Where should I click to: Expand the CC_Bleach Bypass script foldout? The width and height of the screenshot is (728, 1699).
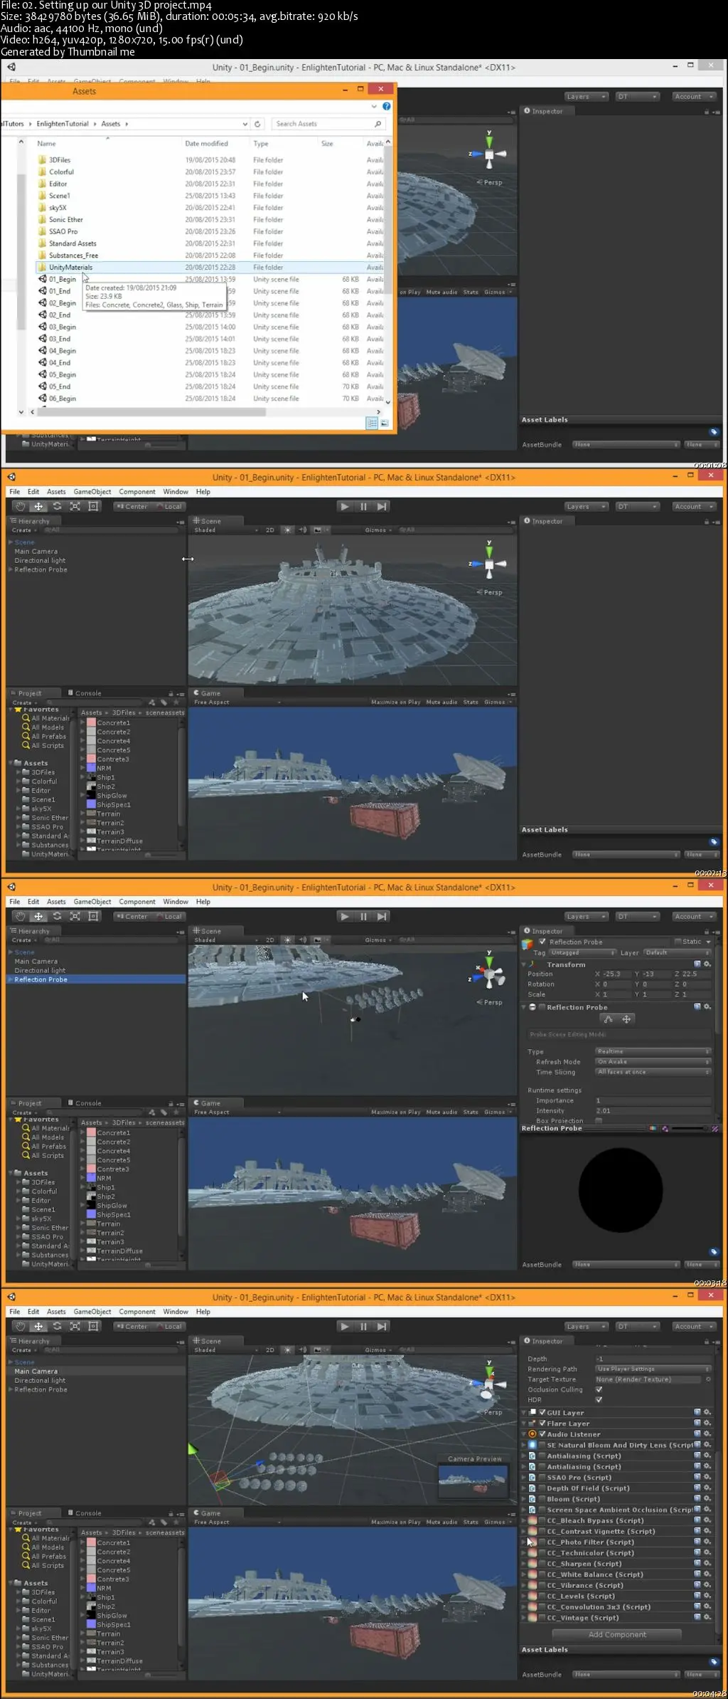click(525, 1520)
